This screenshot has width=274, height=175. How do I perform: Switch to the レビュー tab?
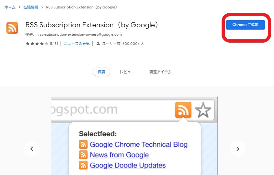click(x=127, y=72)
